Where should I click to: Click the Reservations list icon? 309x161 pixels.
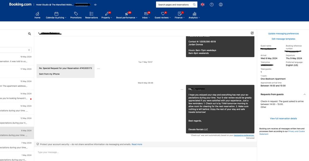(91, 14)
